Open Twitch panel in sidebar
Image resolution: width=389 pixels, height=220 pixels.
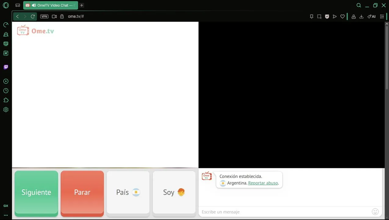pos(6,67)
